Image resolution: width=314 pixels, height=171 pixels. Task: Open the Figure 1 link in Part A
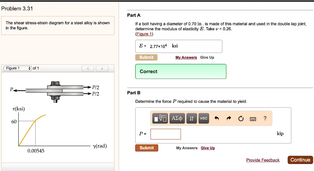pos(144,34)
